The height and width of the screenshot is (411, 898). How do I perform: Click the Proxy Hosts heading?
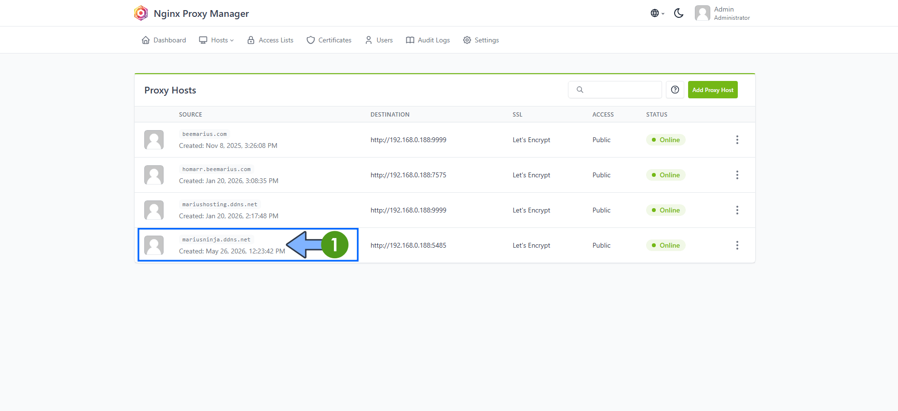(x=170, y=90)
